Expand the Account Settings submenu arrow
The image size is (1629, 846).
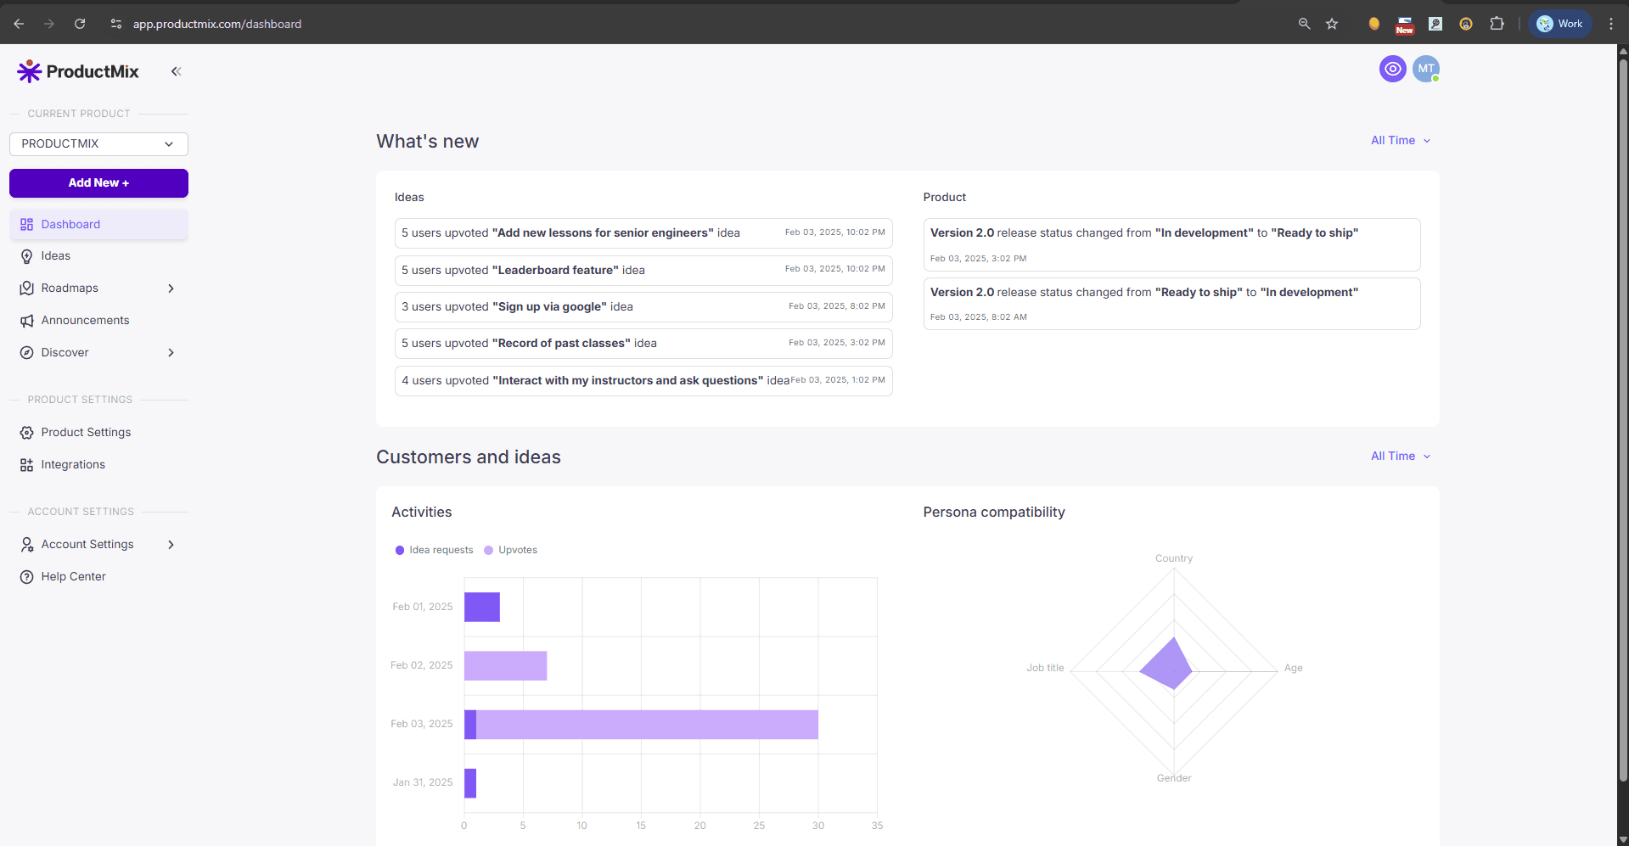(x=171, y=545)
